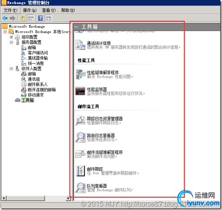
Task: Click description 解决 Exchange 性能问题
Action: 110,76
